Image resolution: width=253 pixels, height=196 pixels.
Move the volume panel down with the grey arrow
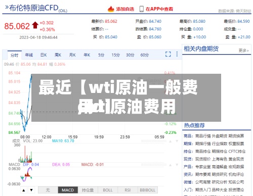[x=177, y=141]
